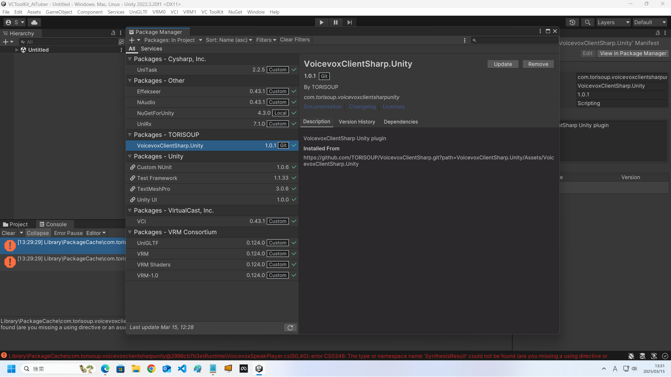Viewport: 671px width, 377px height.
Task: Switch to Version History tab
Action: pyautogui.click(x=357, y=122)
